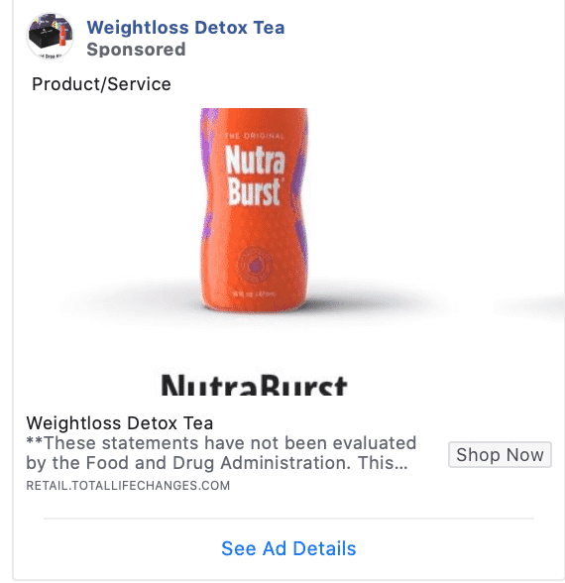This screenshot has height=583, width=565.
Task: Click THE ORIGINAL text atop the bottle label
Action: (255, 136)
